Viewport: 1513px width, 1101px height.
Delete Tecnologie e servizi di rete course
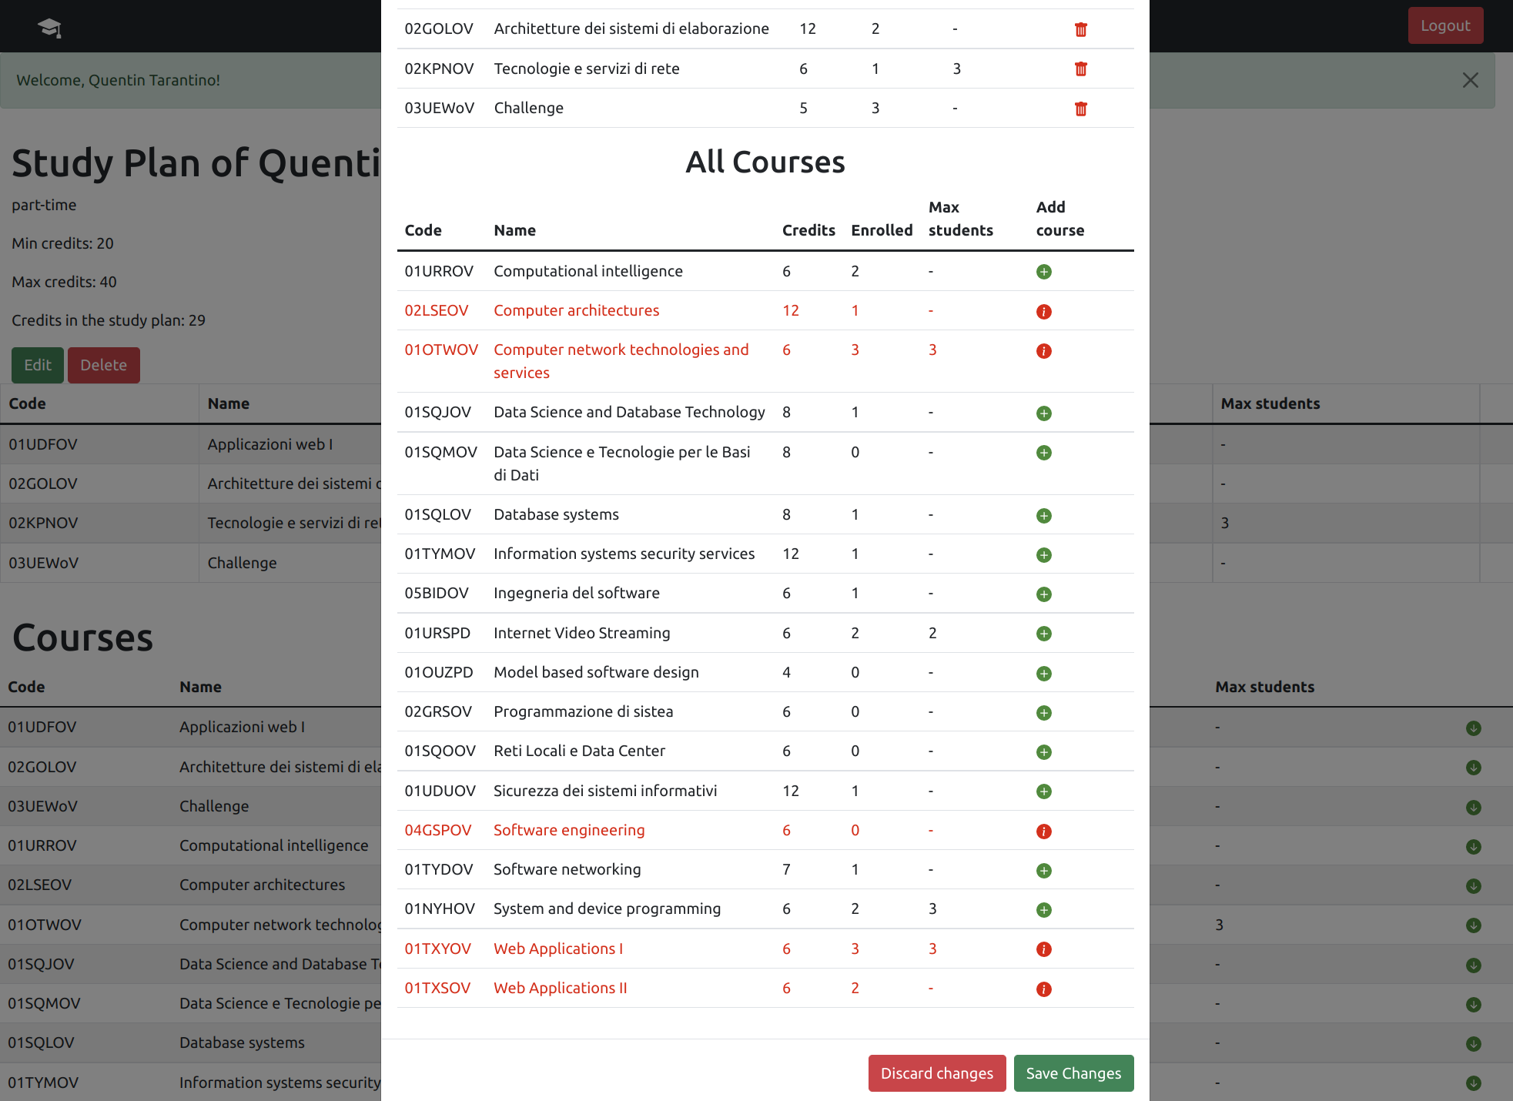(x=1080, y=69)
